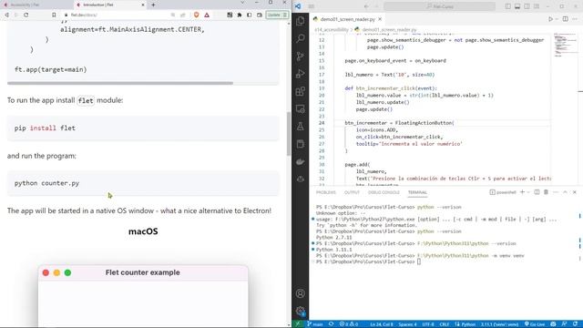Click the VS Code command center search box
This screenshot has width=583, height=328.
point(439,6)
